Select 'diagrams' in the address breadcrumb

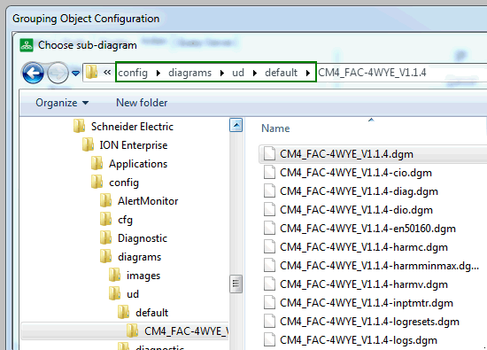(x=189, y=73)
